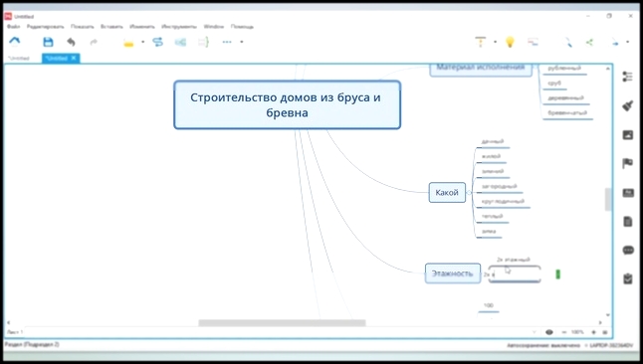Save the mind map with the floppy icon
The height and width of the screenshot is (364, 643).
(48, 42)
